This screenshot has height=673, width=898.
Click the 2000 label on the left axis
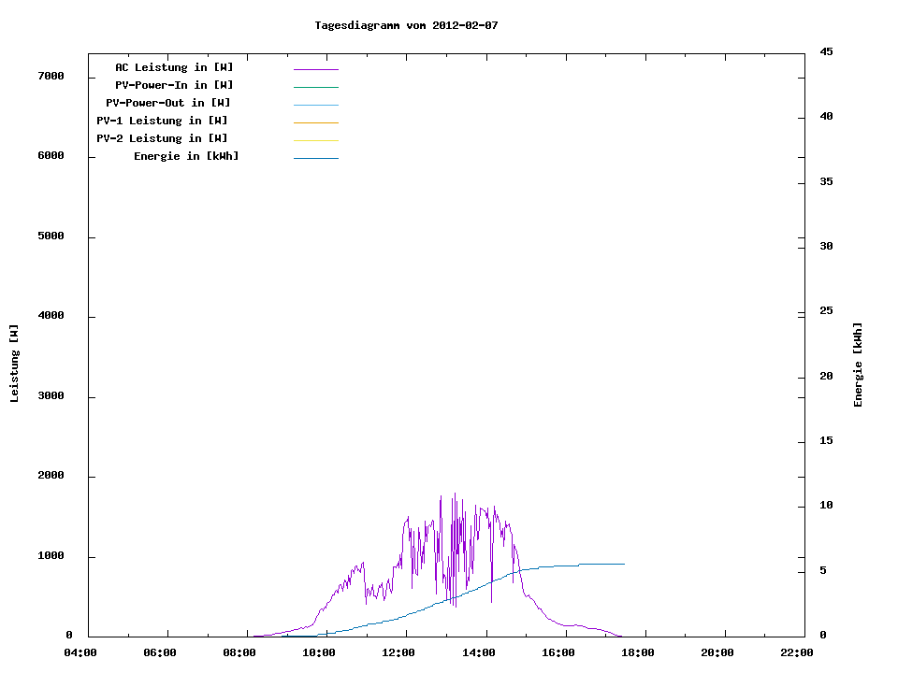(x=51, y=476)
